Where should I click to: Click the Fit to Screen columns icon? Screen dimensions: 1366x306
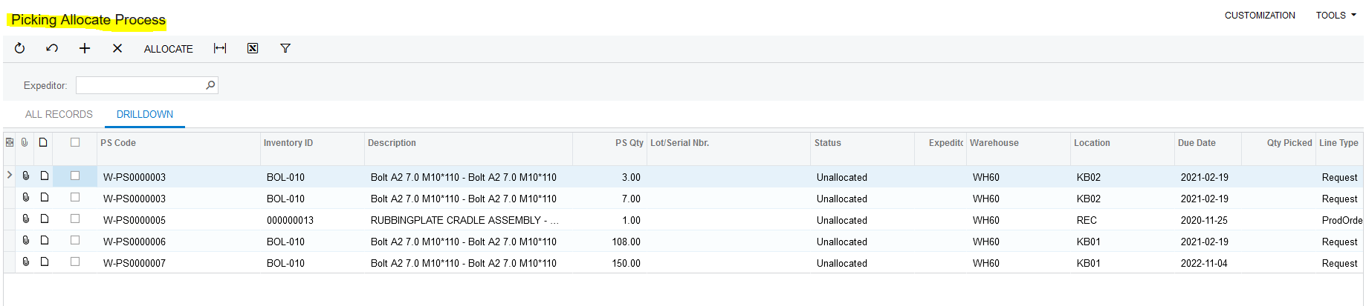point(220,48)
